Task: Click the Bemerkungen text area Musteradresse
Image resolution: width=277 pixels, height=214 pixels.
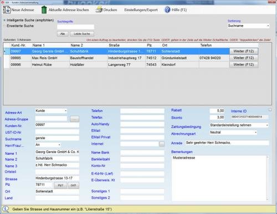Action: pos(219,178)
